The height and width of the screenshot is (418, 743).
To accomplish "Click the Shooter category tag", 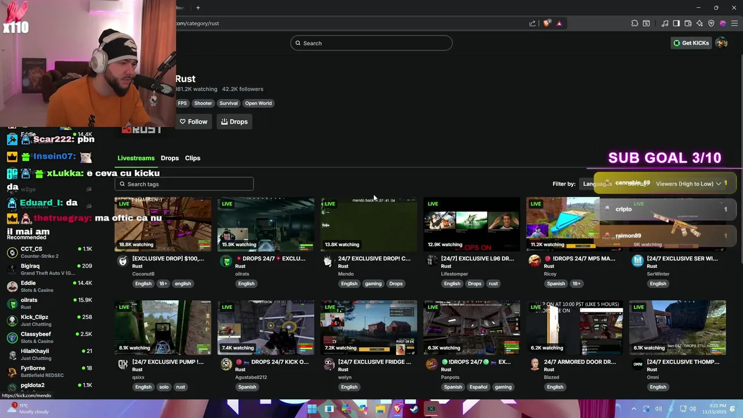I will pyautogui.click(x=203, y=103).
